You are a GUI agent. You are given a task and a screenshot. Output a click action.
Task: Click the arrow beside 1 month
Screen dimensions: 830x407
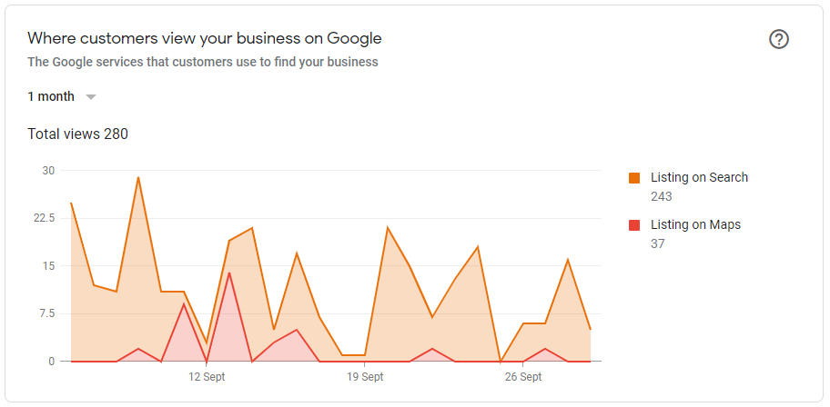click(x=91, y=97)
